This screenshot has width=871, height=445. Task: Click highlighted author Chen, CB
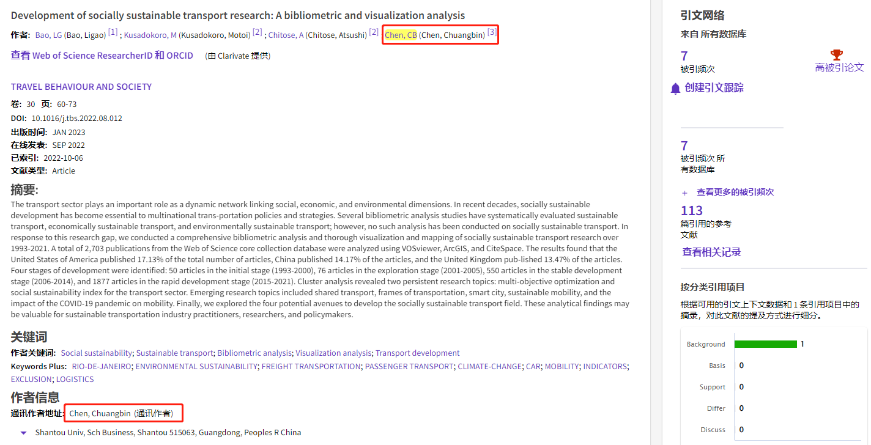(x=401, y=35)
